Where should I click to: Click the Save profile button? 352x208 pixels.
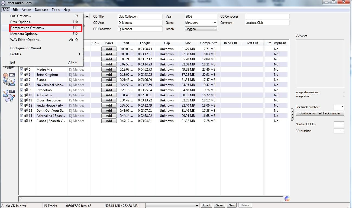(x=219, y=205)
